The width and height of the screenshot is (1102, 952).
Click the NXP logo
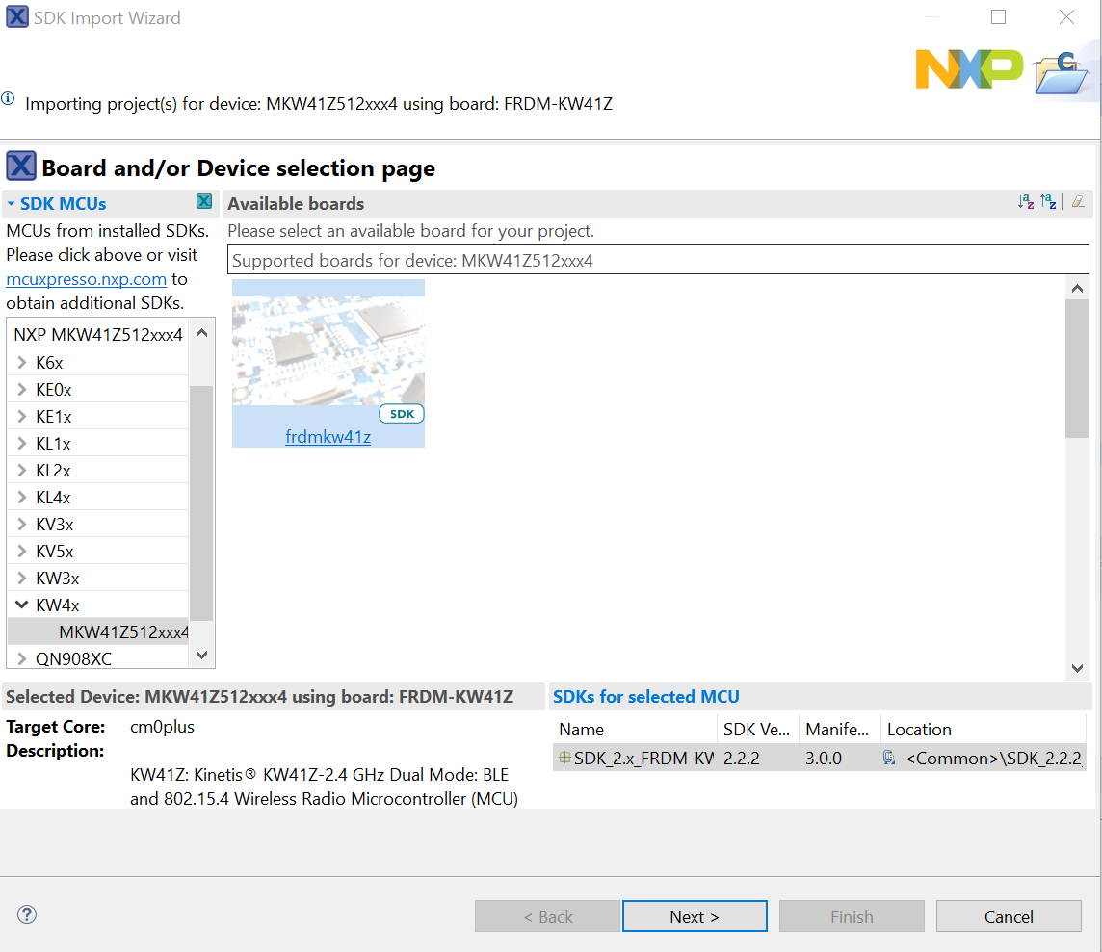[x=969, y=69]
